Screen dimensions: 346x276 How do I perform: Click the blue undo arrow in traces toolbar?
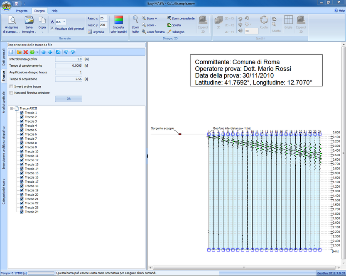tap(66, 52)
